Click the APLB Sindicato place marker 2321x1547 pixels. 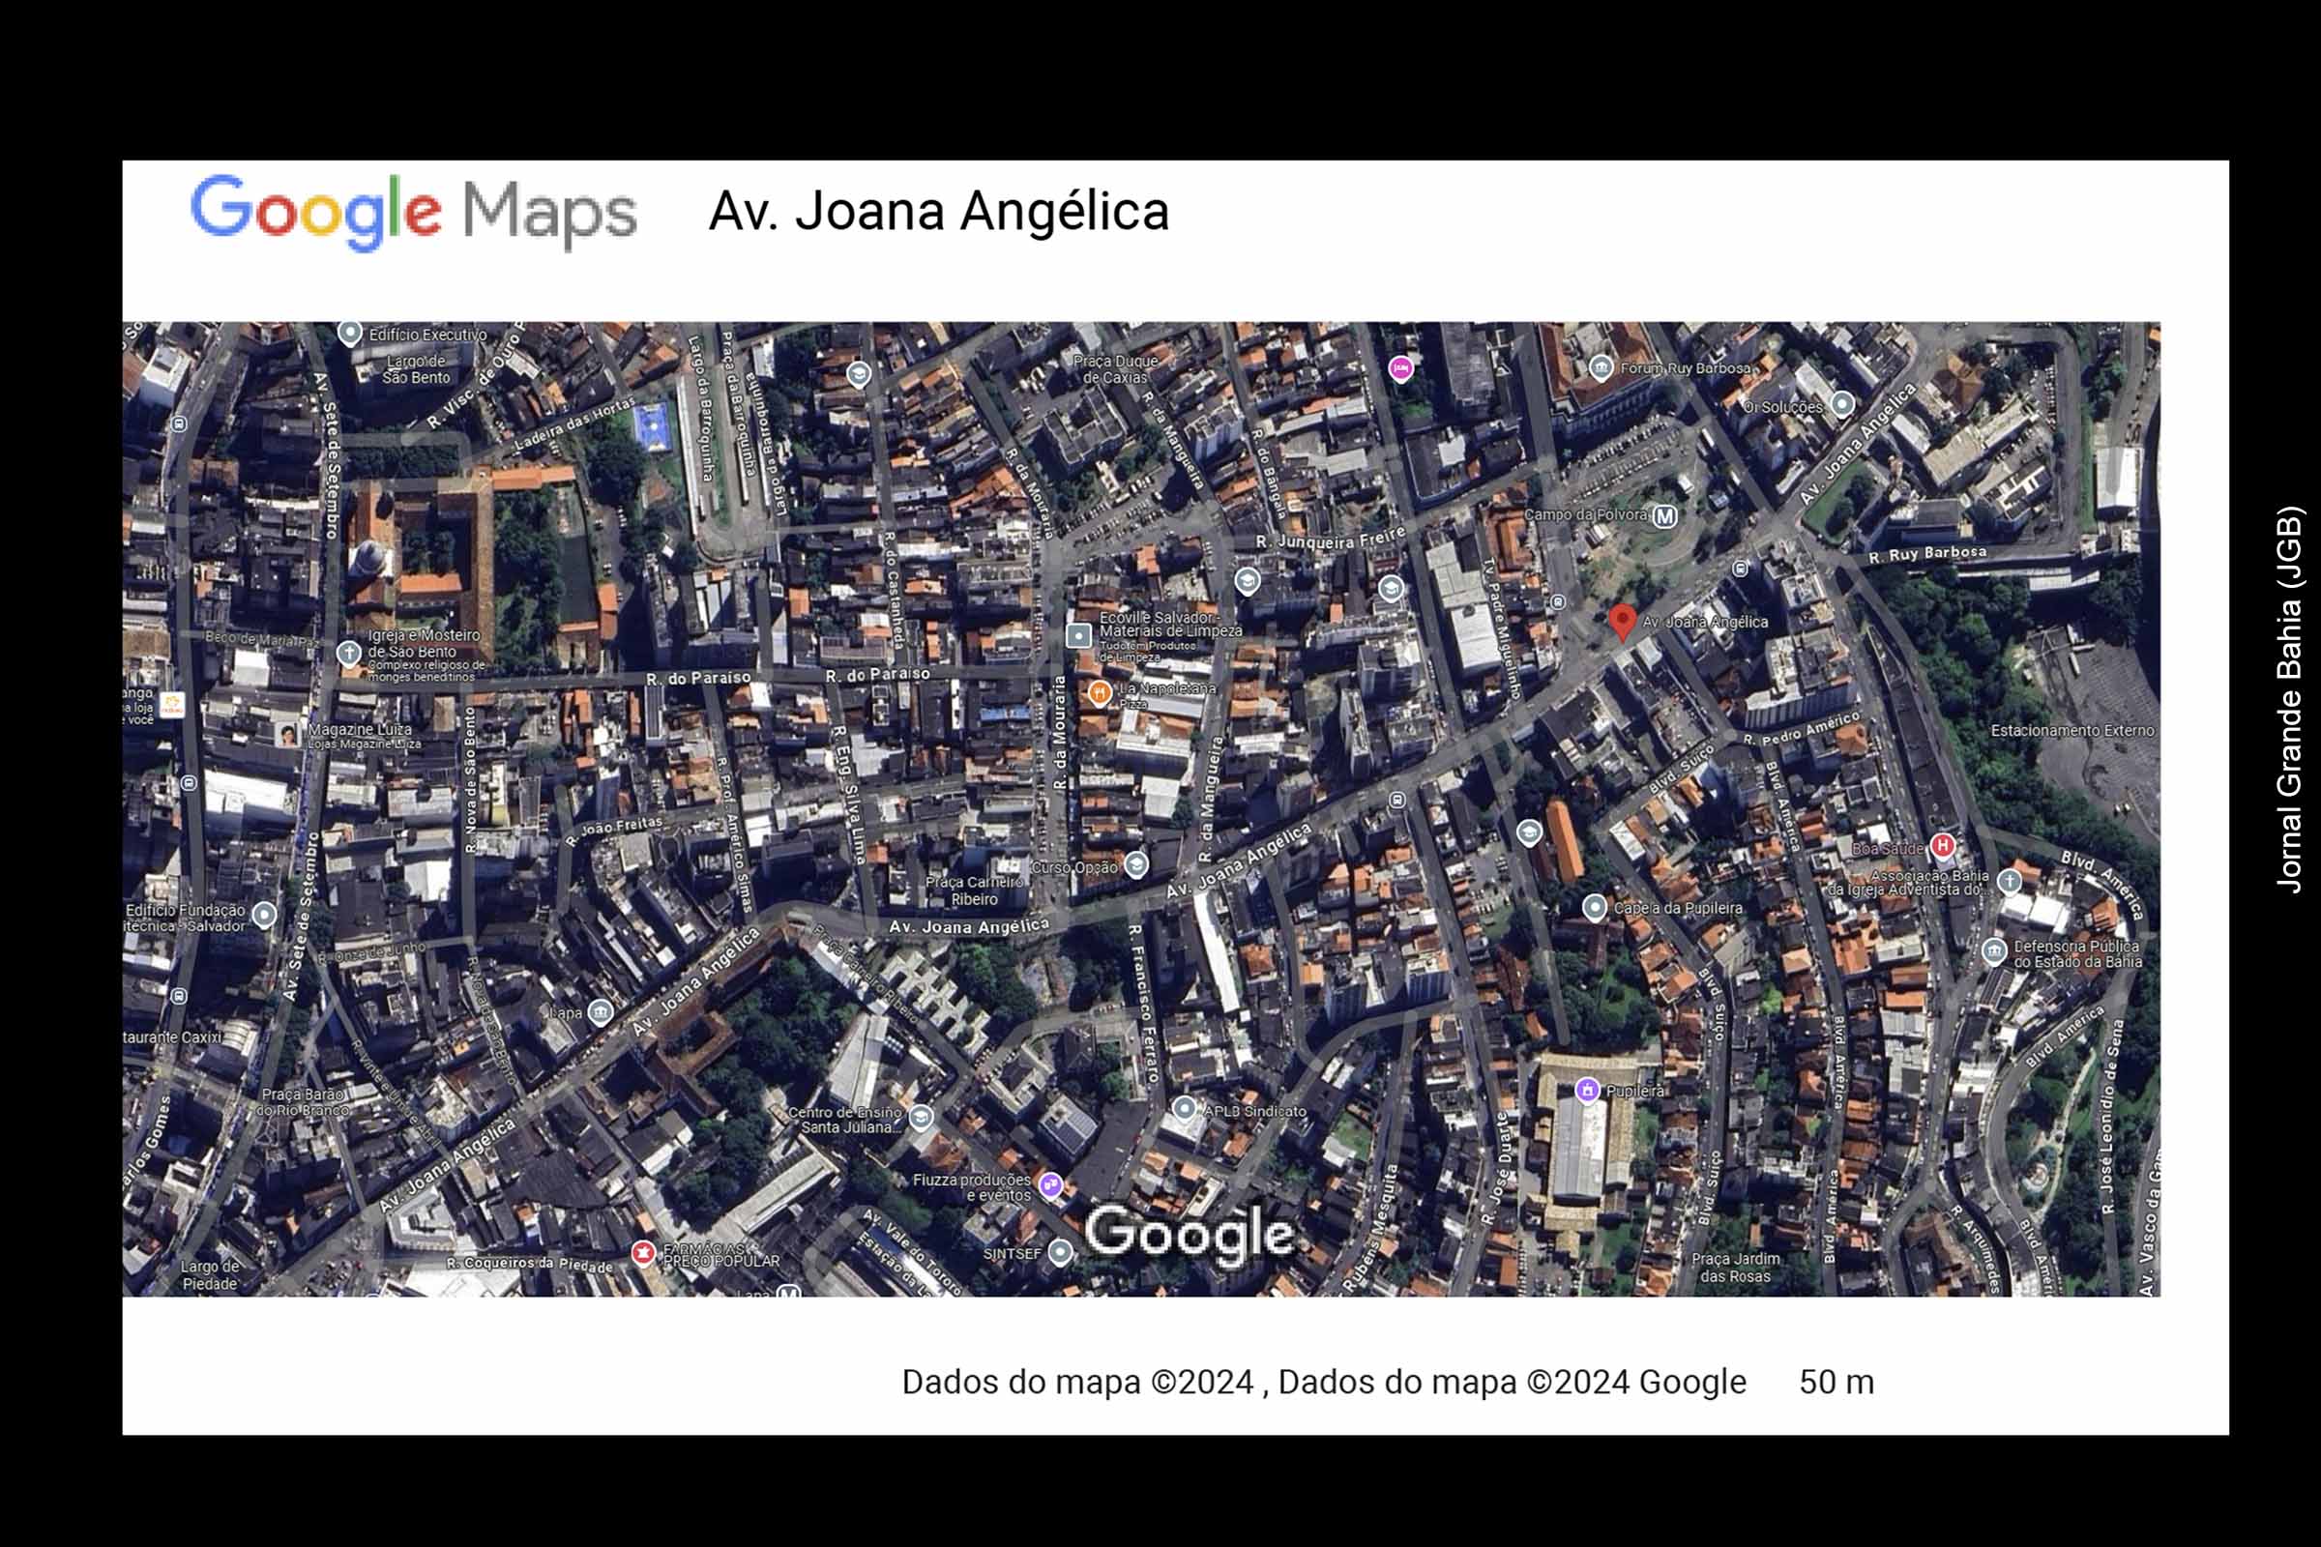[1184, 1109]
